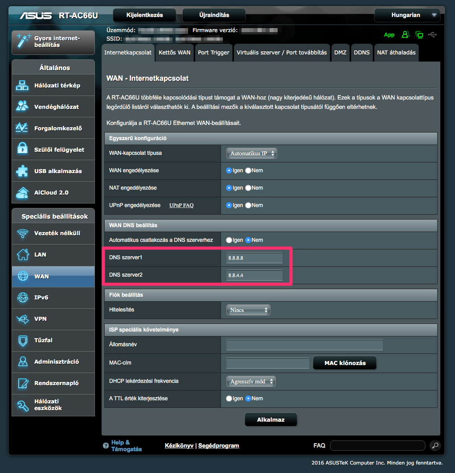
Task: Switch to the DMZ tab
Action: [x=340, y=53]
